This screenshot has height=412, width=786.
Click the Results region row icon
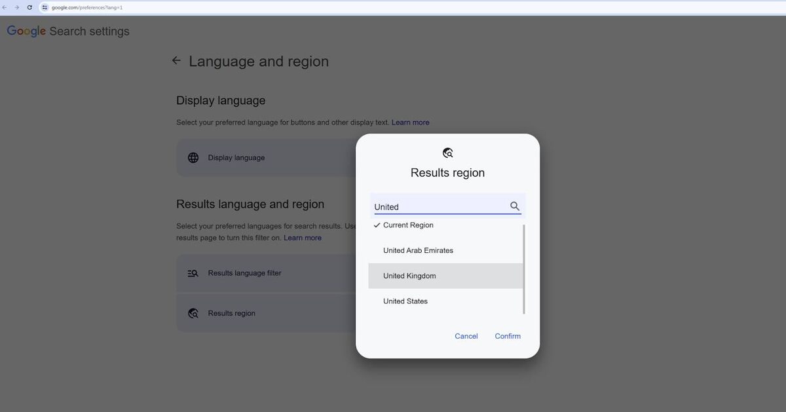click(x=193, y=314)
